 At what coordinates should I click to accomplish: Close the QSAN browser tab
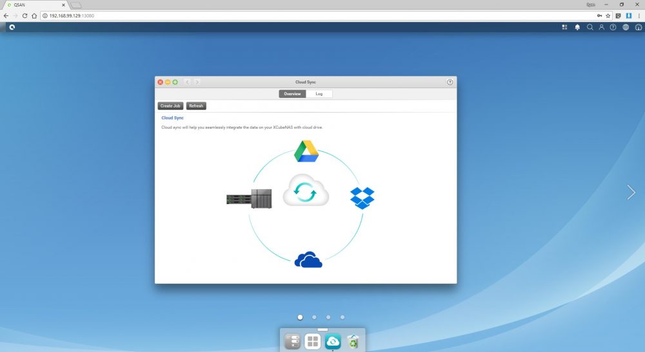coord(63,5)
